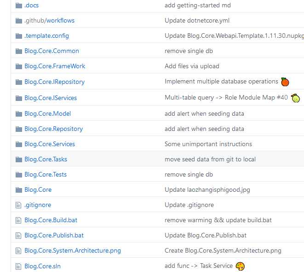Viewport: 304px width, 272px height.
Task: View the Blog.Core.System.Architecture.png file
Action: click(72, 251)
